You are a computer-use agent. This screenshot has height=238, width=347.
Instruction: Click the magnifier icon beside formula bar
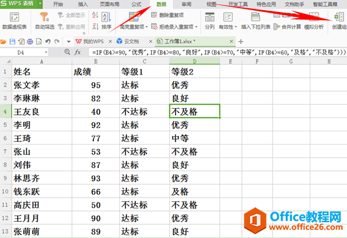[x=67, y=52]
